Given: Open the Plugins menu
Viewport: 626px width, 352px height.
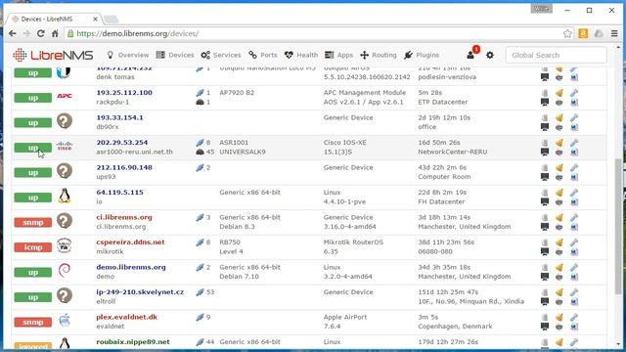Looking at the screenshot, I should pyautogui.click(x=422, y=55).
